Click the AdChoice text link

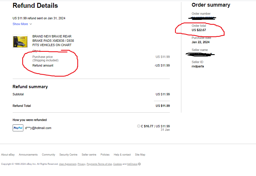132,164
